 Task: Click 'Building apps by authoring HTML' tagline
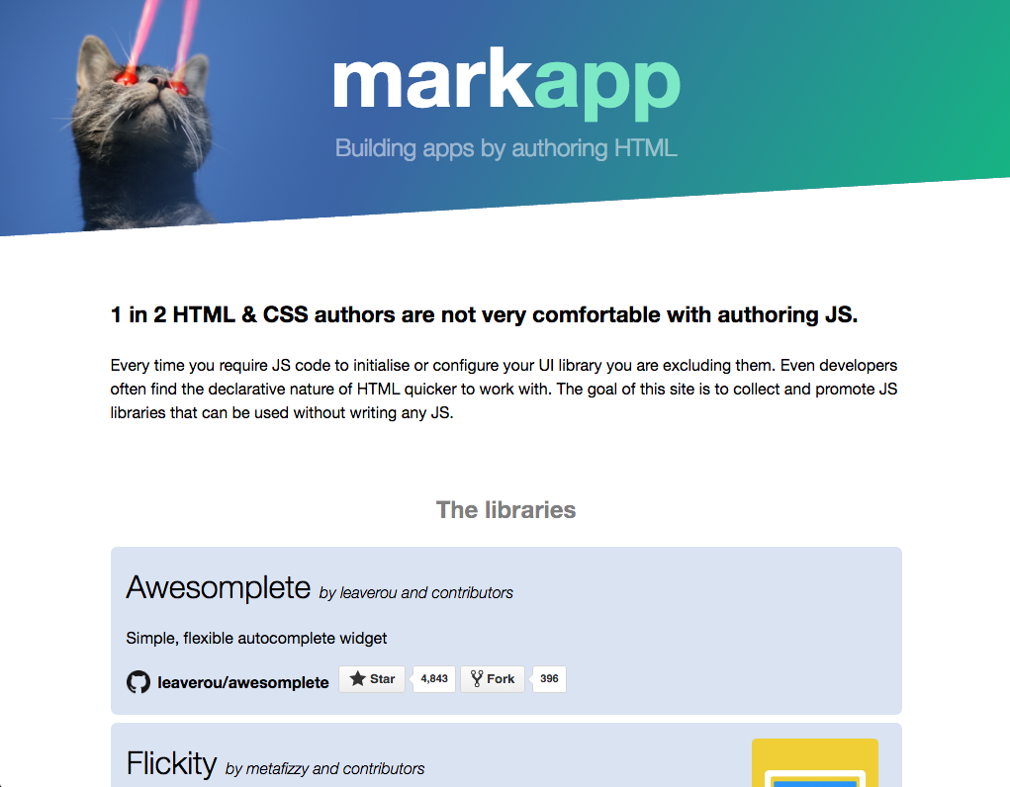pyautogui.click(x=506, y=148)
